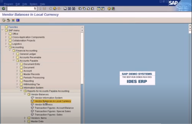
Task: Open Help via the question mark icon
Action: pos(109,9)
